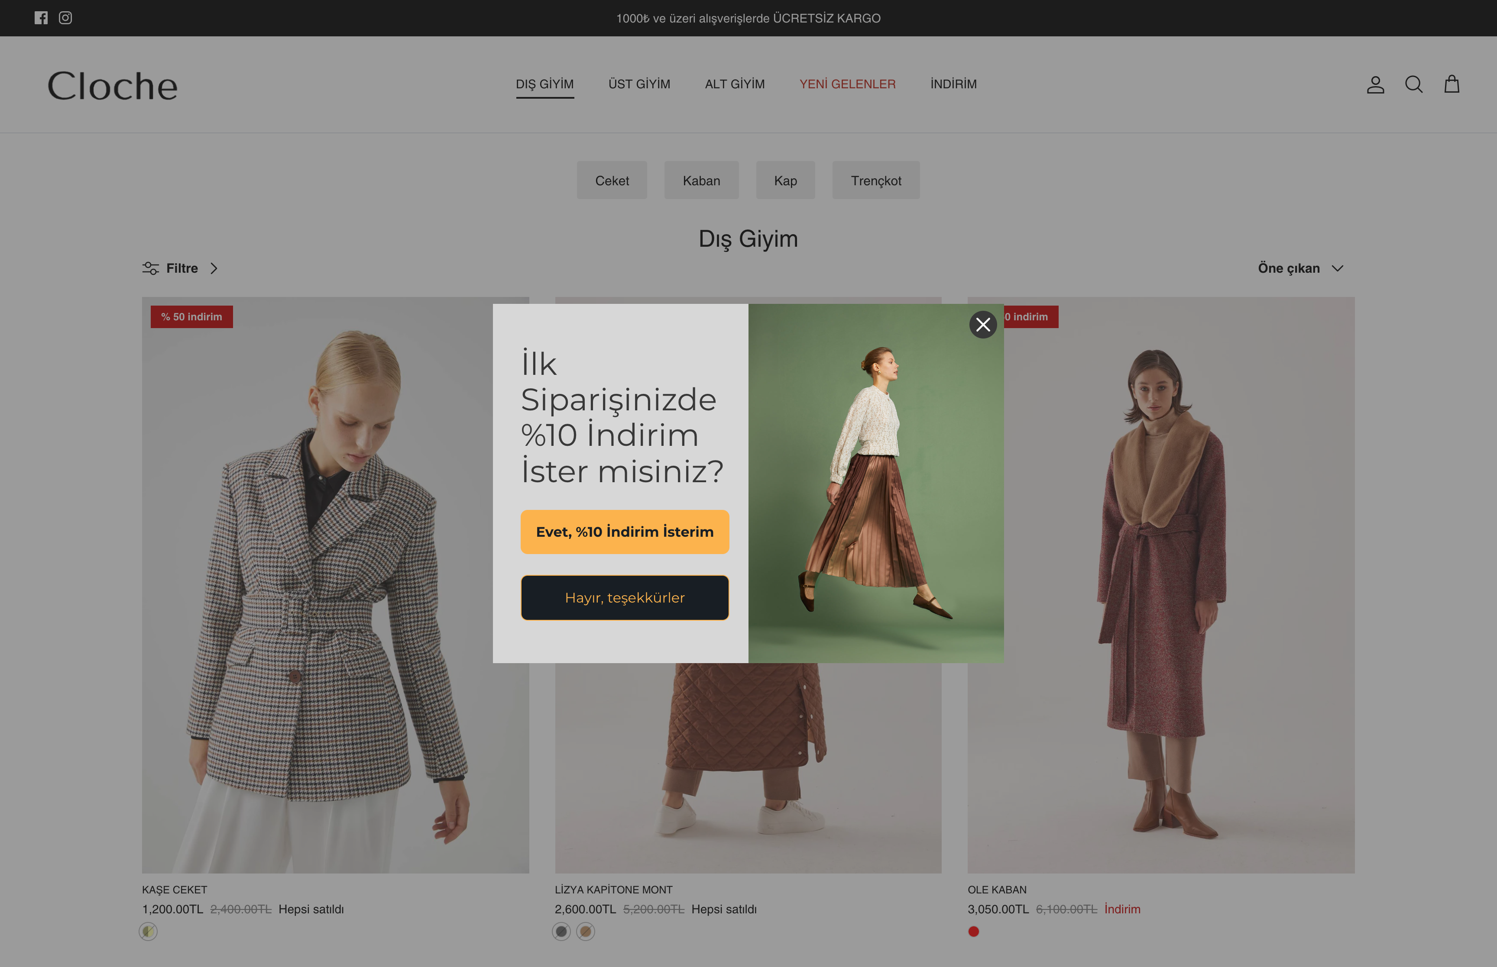Close the discount popup with X
Image resolution: width=1497 pixels, height=967 pixels.
coord(982,325)
